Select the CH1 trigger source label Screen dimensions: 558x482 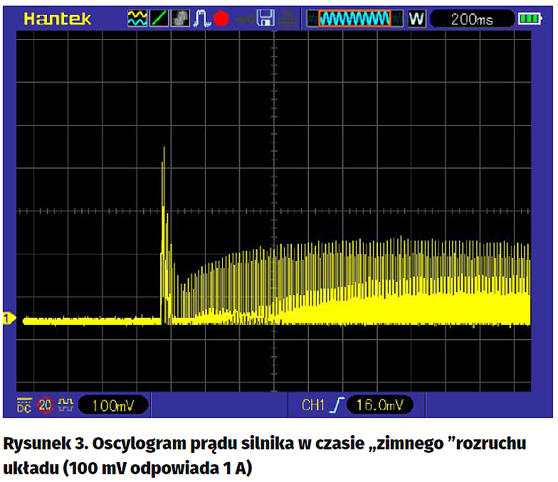click(312, 405)
